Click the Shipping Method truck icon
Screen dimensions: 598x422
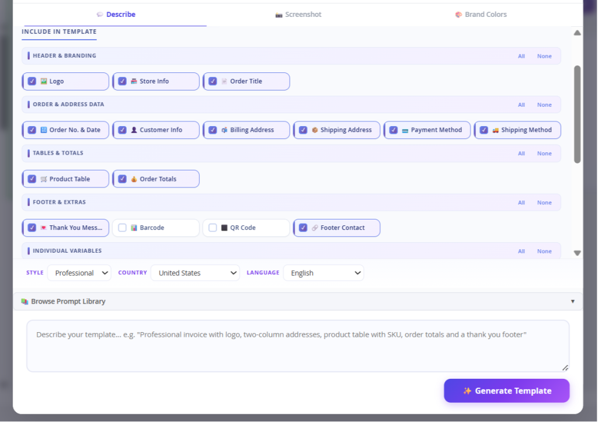point(495,130)
